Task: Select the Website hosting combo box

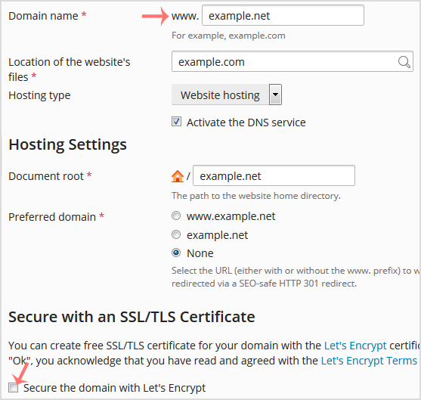Action: pyautogui.click(x=226, y=95)
